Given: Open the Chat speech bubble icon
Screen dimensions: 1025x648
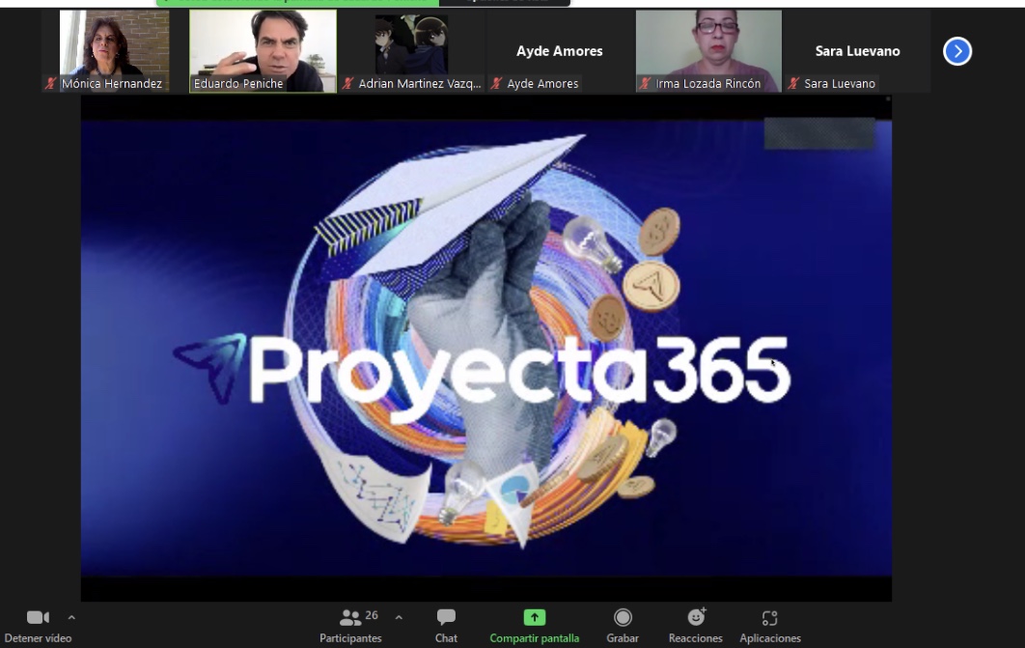Looking at the screenshot, I should 446,617.
